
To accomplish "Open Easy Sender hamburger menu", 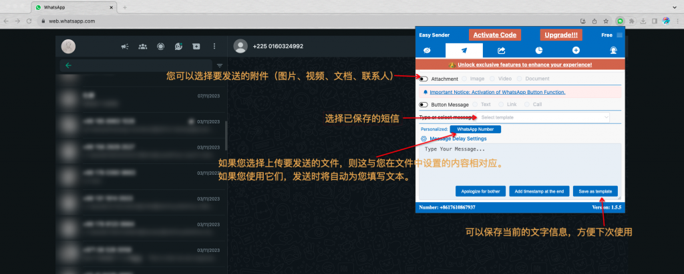I will [x=620, y=35].
